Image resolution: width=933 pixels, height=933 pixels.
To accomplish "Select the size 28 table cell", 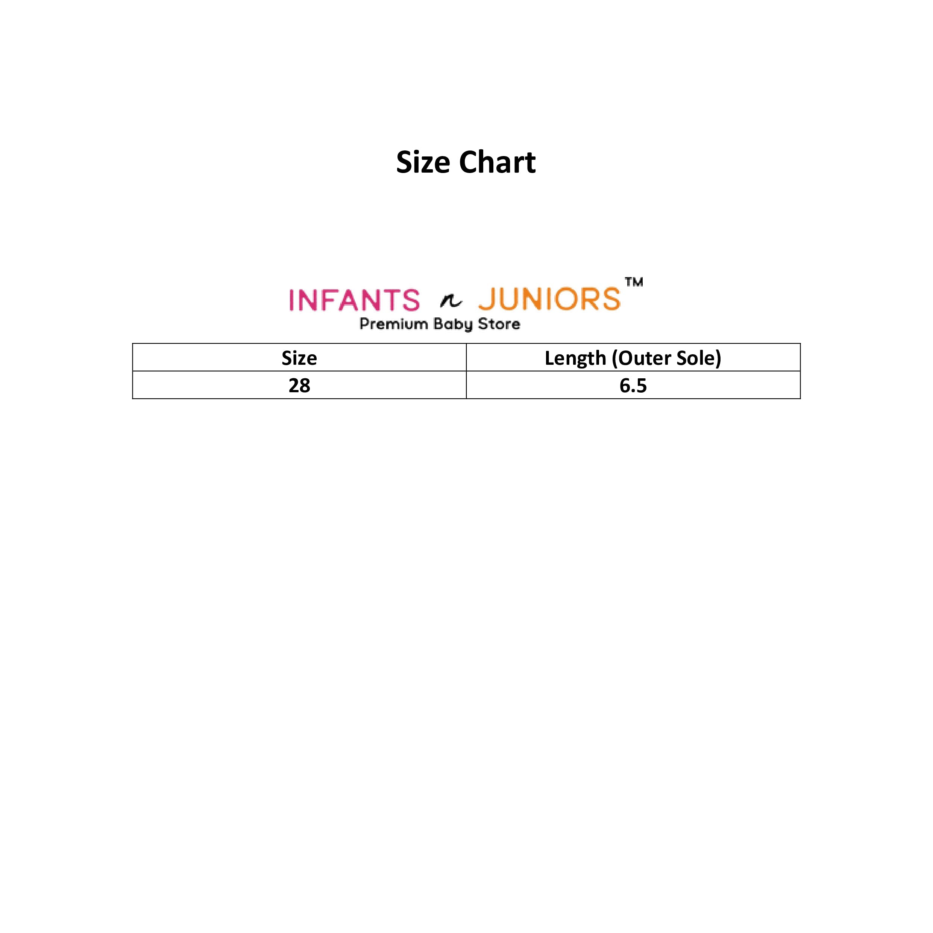I will (x=299, y=385).
